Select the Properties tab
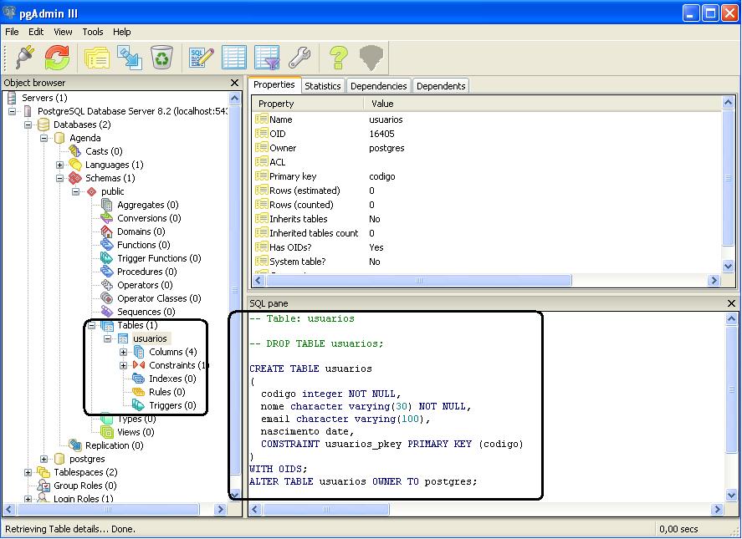This screenshot has height=539, width=742. coord(274,84)
